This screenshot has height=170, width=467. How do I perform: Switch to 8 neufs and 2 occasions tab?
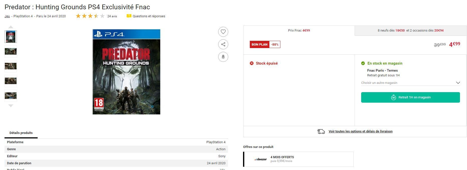click(x=411, y=31)
